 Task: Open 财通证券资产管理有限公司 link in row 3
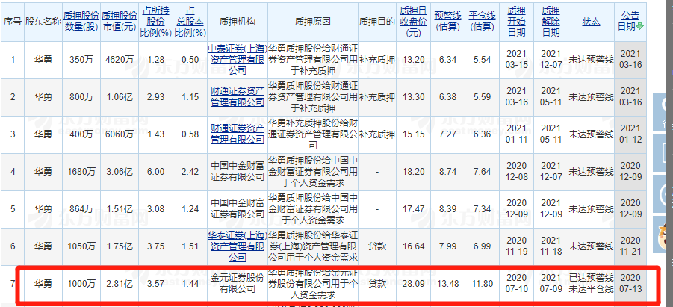click(238, 134)
